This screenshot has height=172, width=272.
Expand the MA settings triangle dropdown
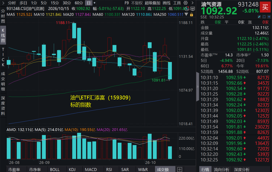[x=186, y=15]
